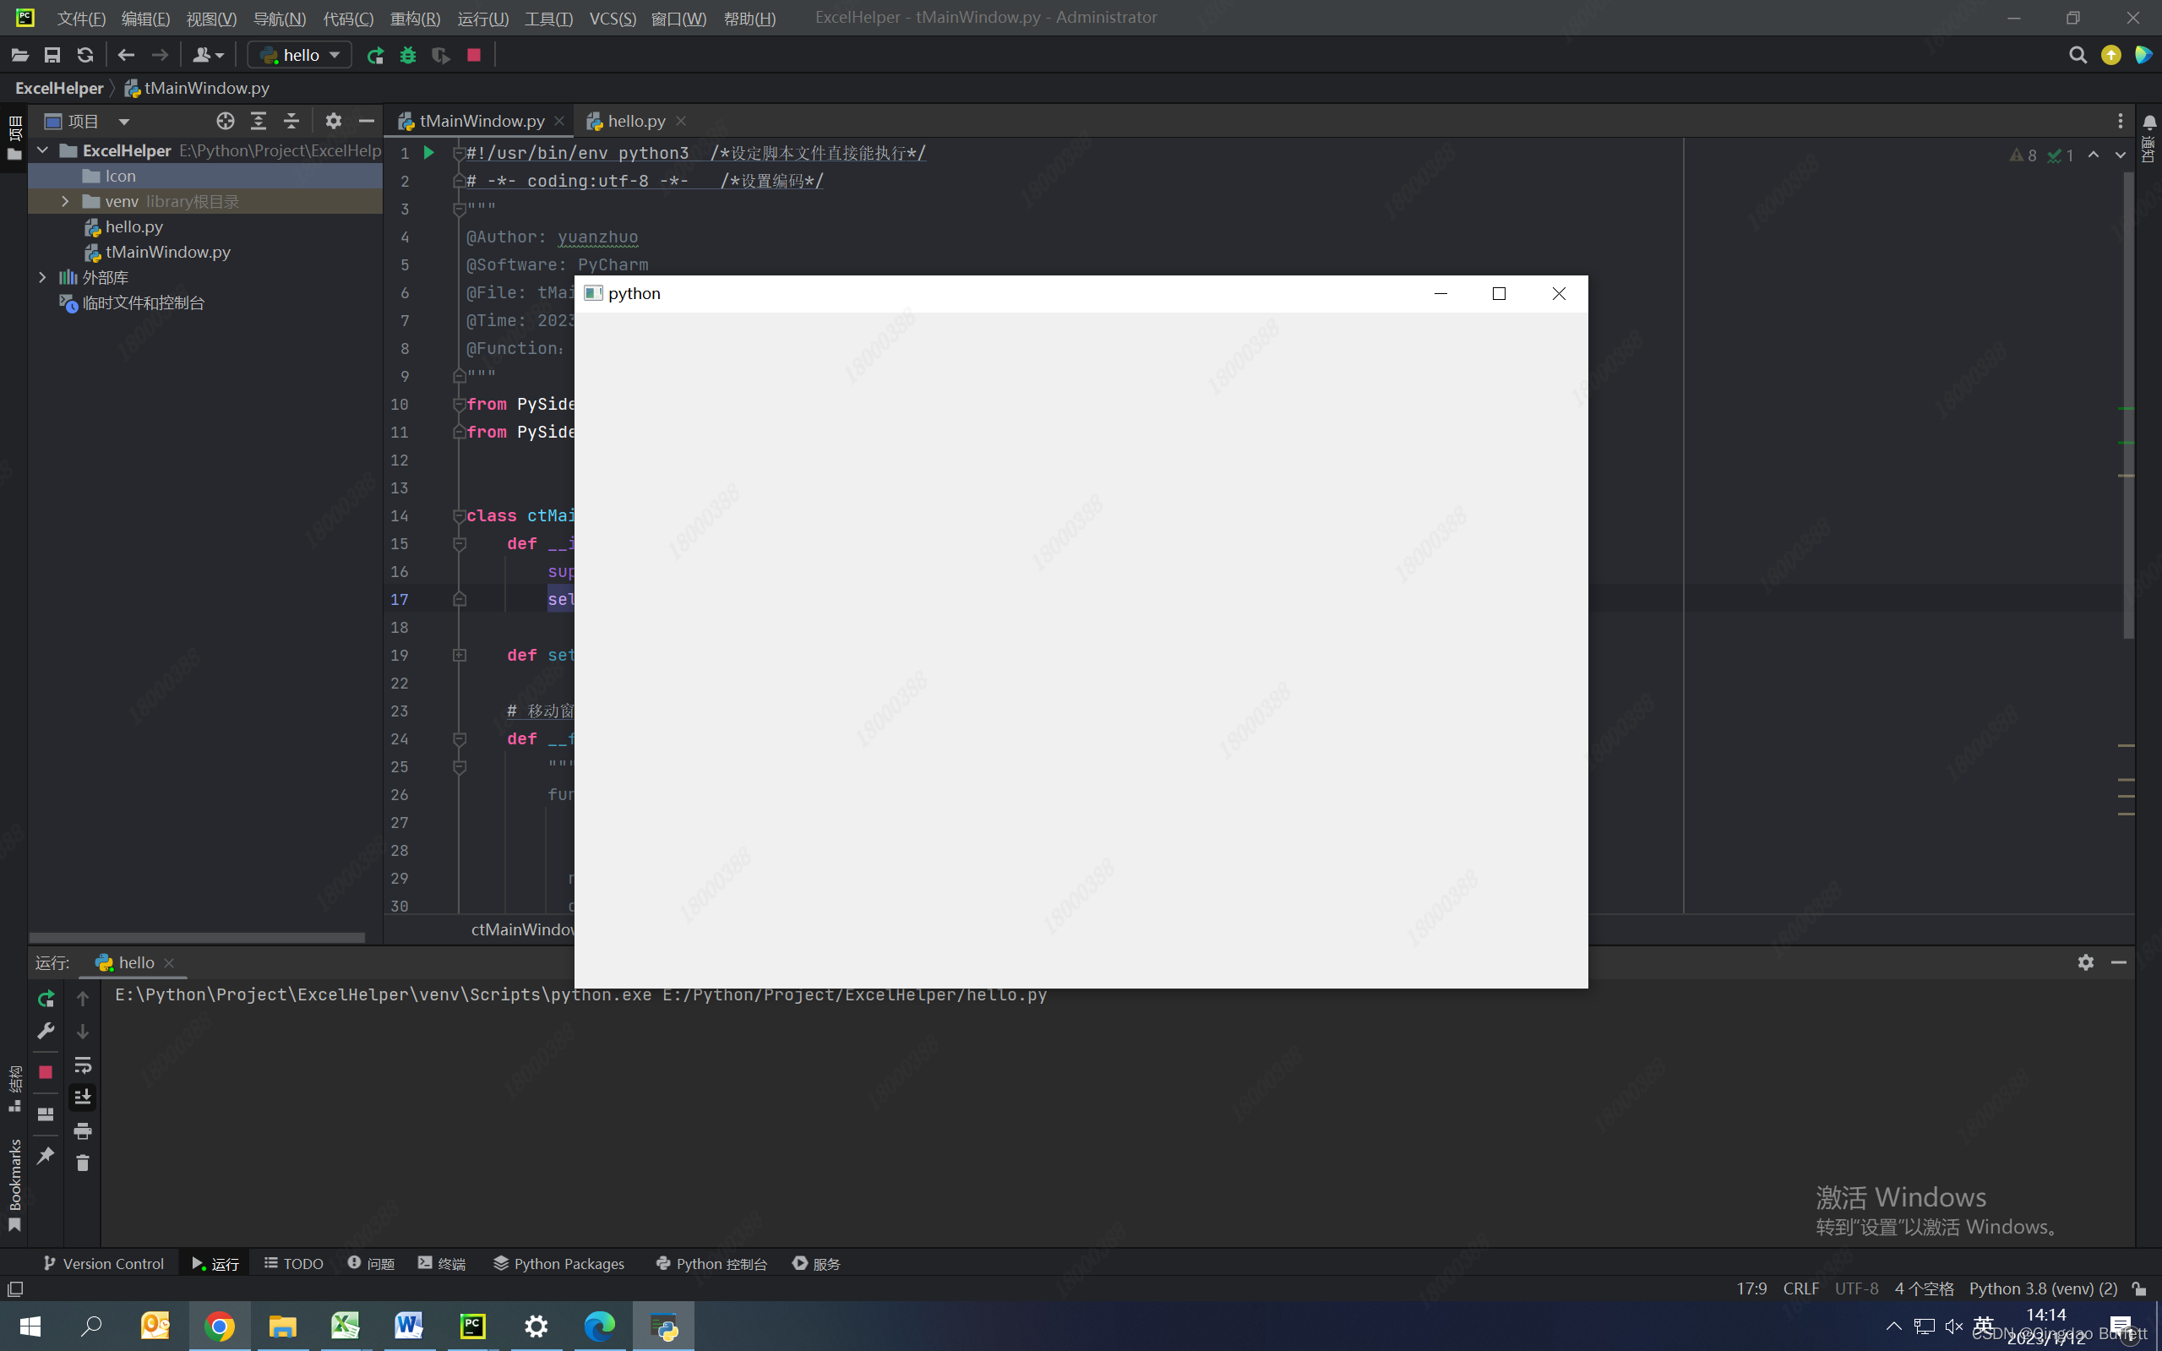Switch to the hello.py editor tab
The image size is (2162, 1351).
point(635,121)
